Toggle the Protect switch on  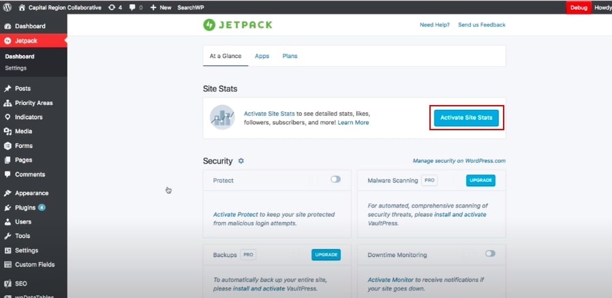[336, 179]
